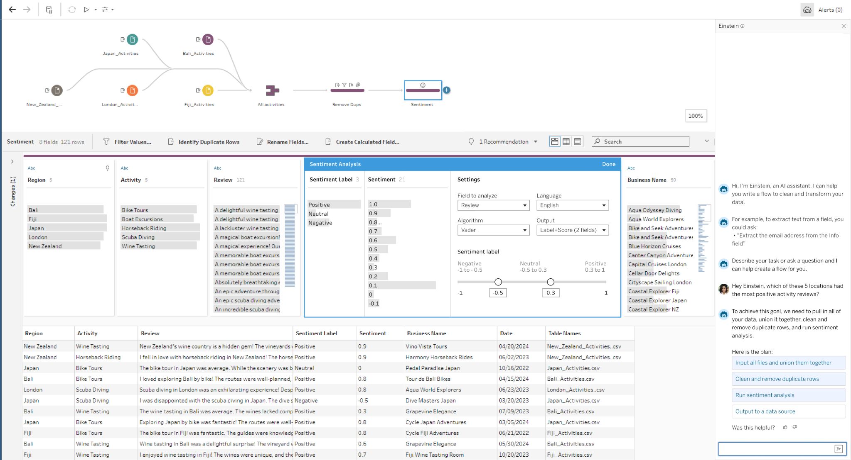
Task: Click plus icon after Sentiment step
Action: (x=446, y=90)
